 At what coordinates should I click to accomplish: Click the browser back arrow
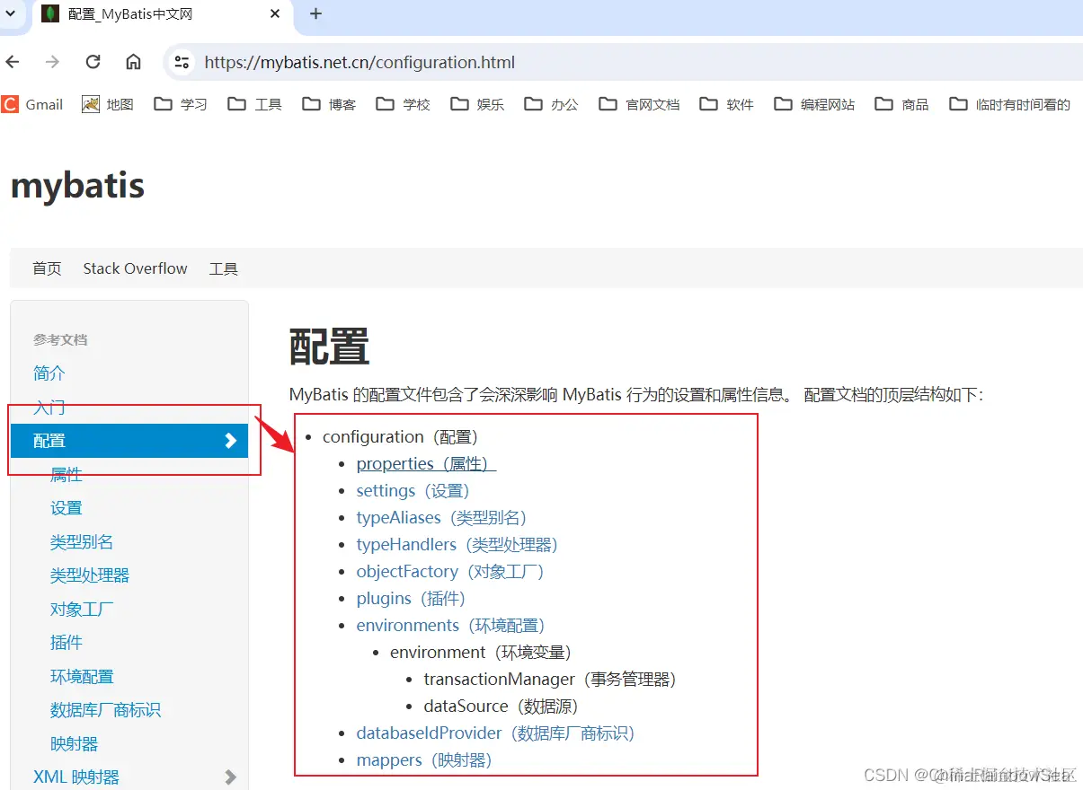[x=13, y=62]
